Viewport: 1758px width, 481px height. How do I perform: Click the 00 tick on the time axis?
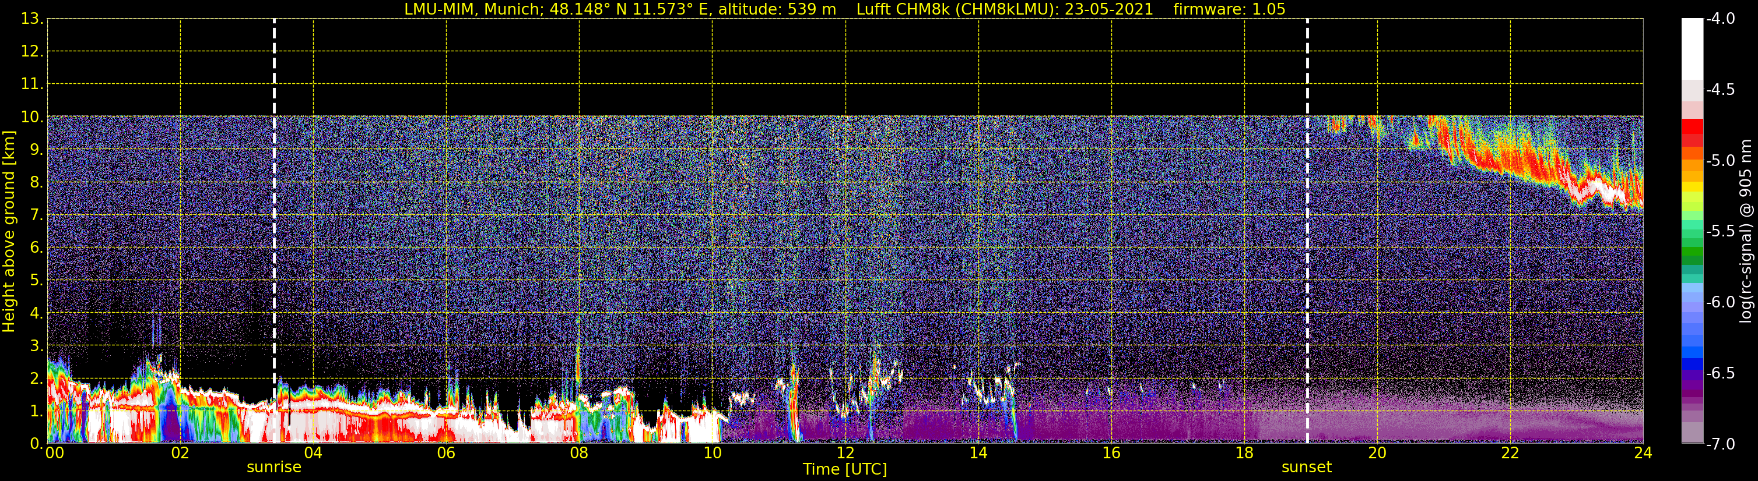[x=54, y=454]
